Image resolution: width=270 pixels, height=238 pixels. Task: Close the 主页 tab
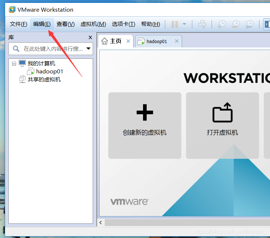click(x=128, y=41)
